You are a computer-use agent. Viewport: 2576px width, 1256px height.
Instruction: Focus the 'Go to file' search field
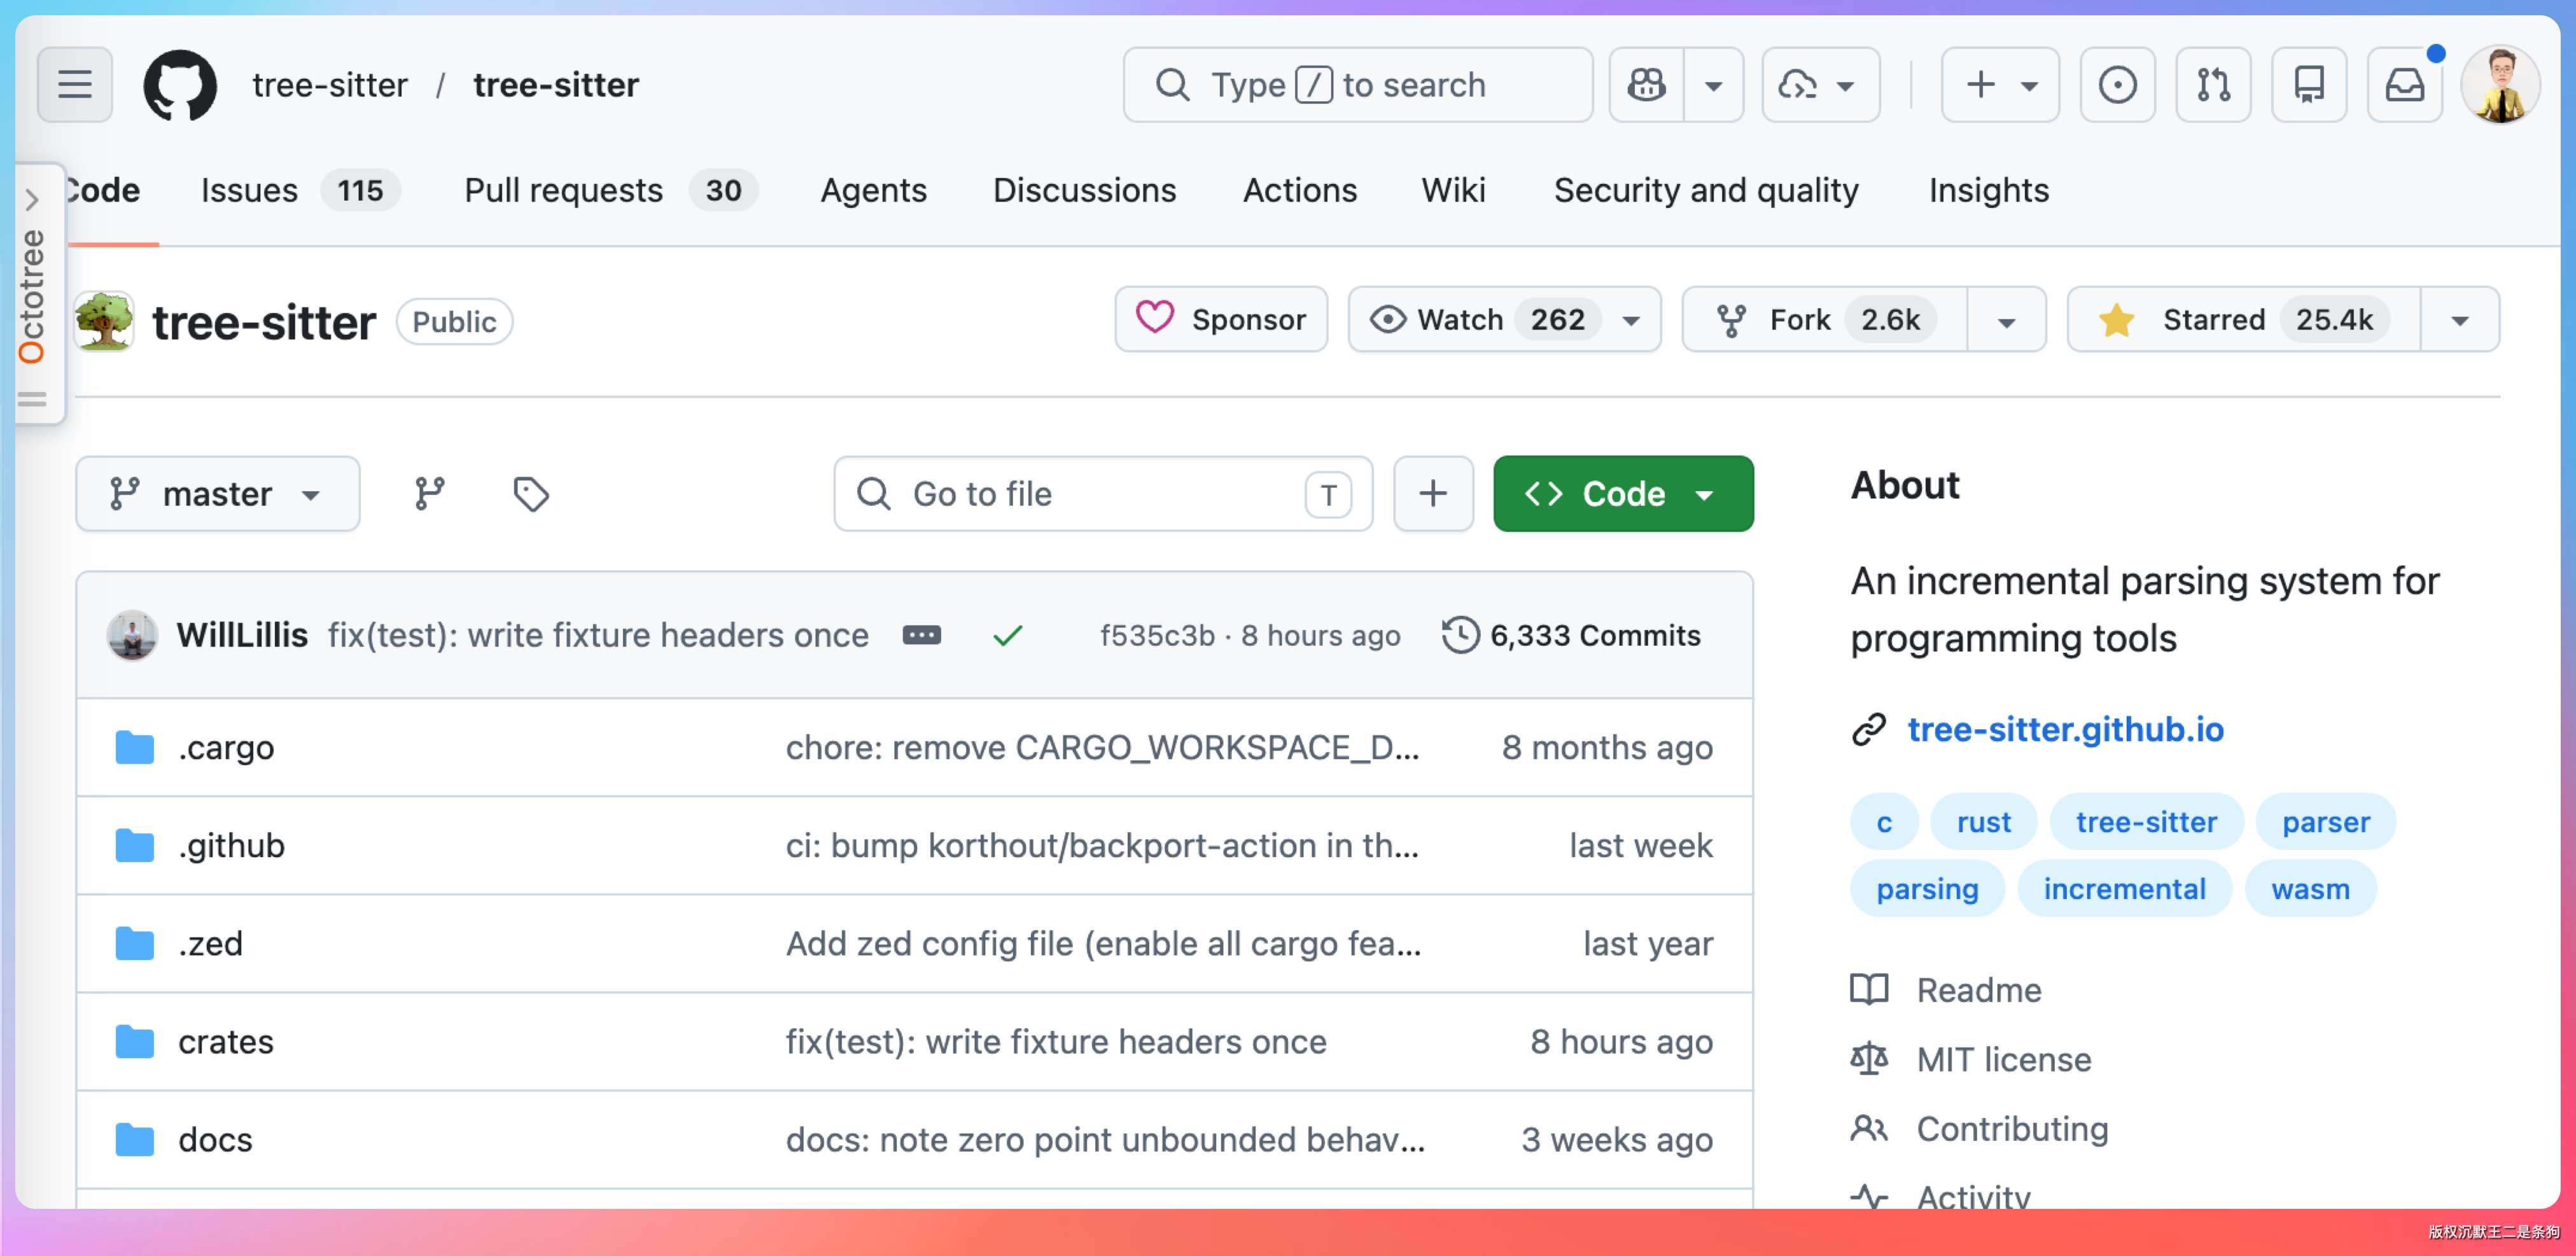point(1103,493)
